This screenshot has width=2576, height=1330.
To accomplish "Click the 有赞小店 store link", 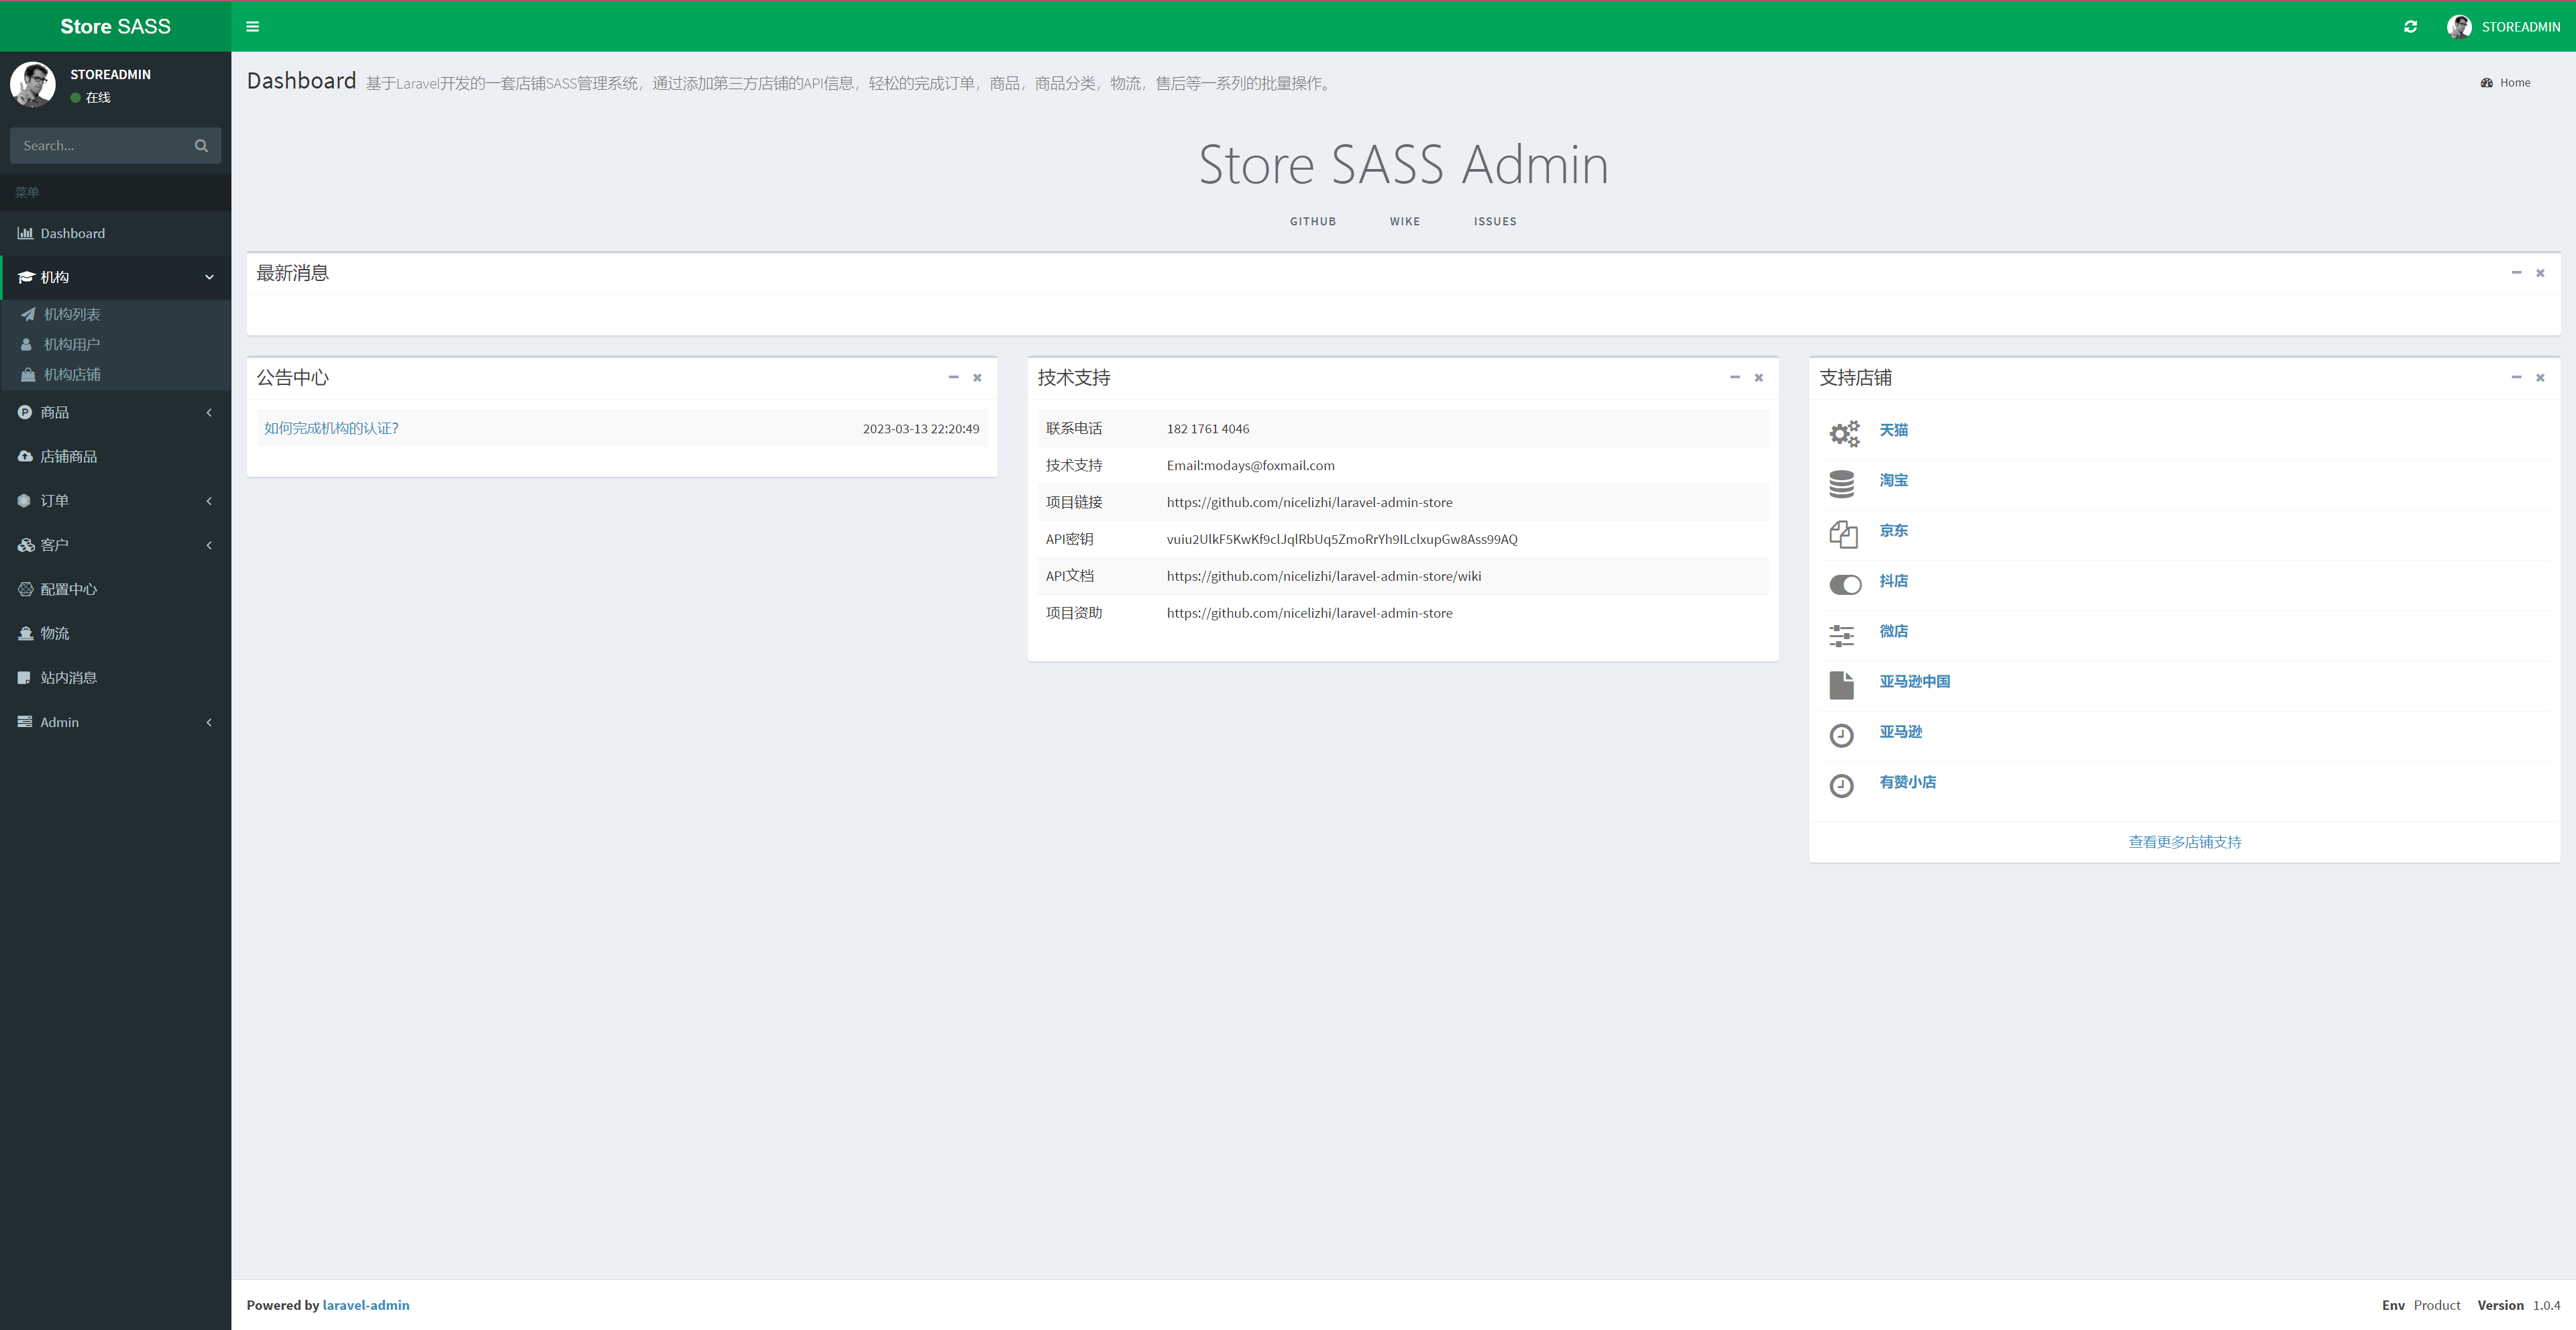I will click(x=1907, y=782).
